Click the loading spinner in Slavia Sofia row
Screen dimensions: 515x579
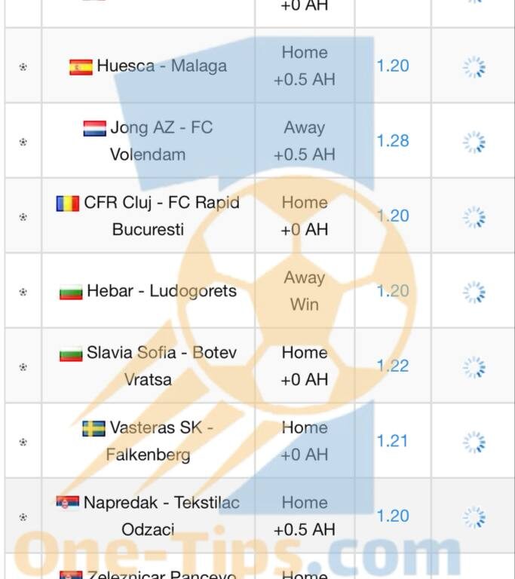pos(474,367)
